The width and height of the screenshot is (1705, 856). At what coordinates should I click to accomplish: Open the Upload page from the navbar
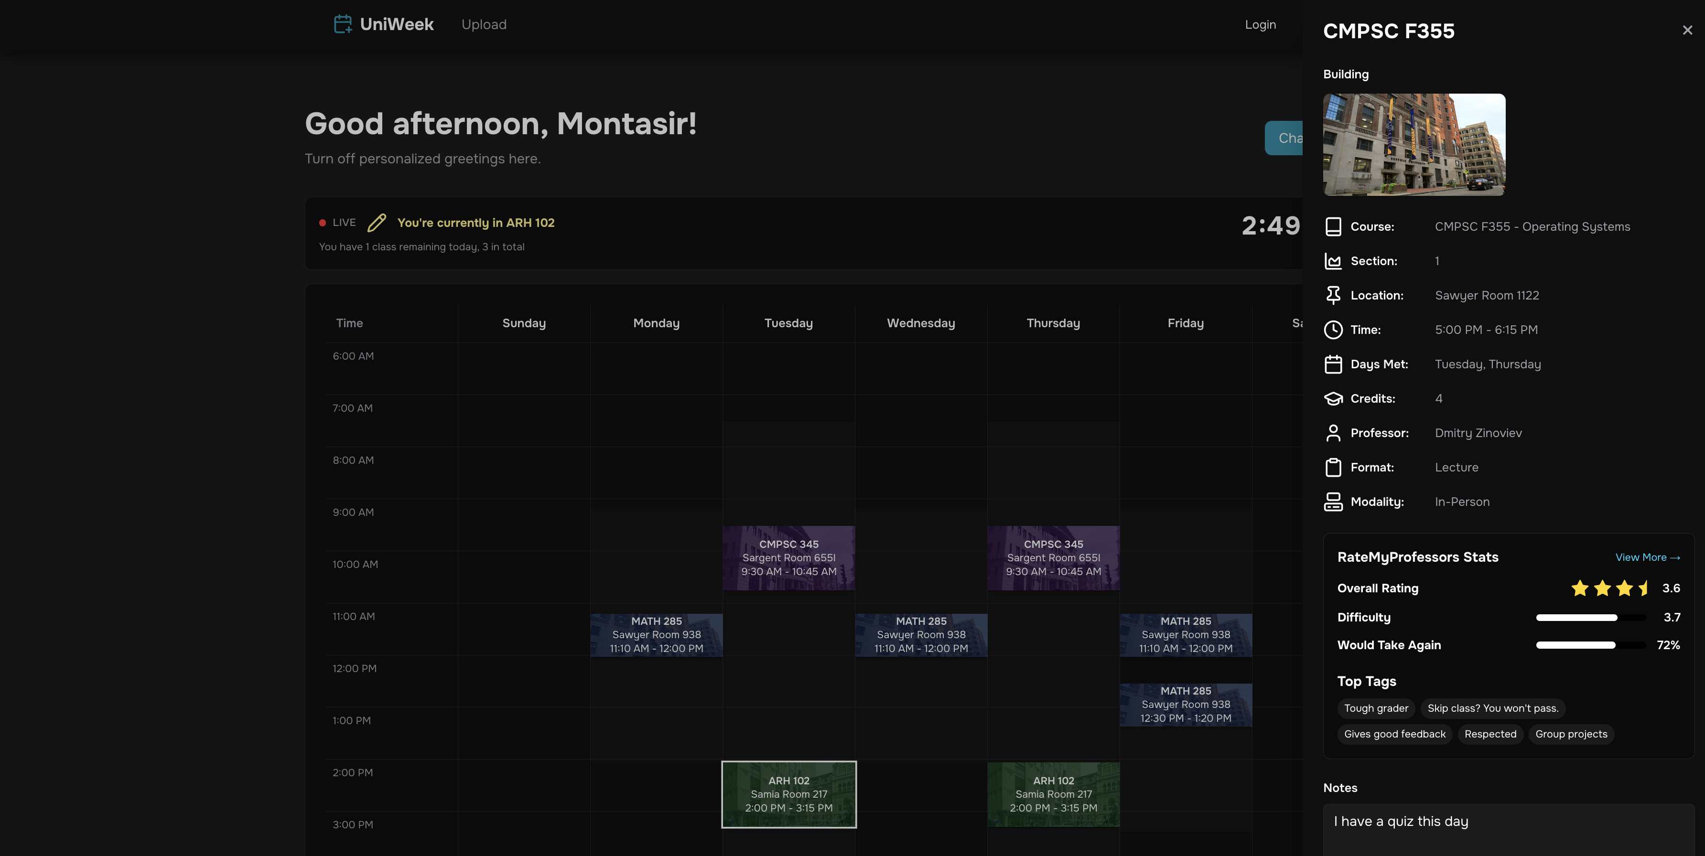(x=484, y=24)
